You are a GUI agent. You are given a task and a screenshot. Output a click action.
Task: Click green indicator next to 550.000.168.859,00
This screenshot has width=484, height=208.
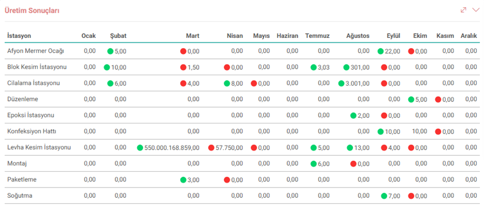click(140, 148)
